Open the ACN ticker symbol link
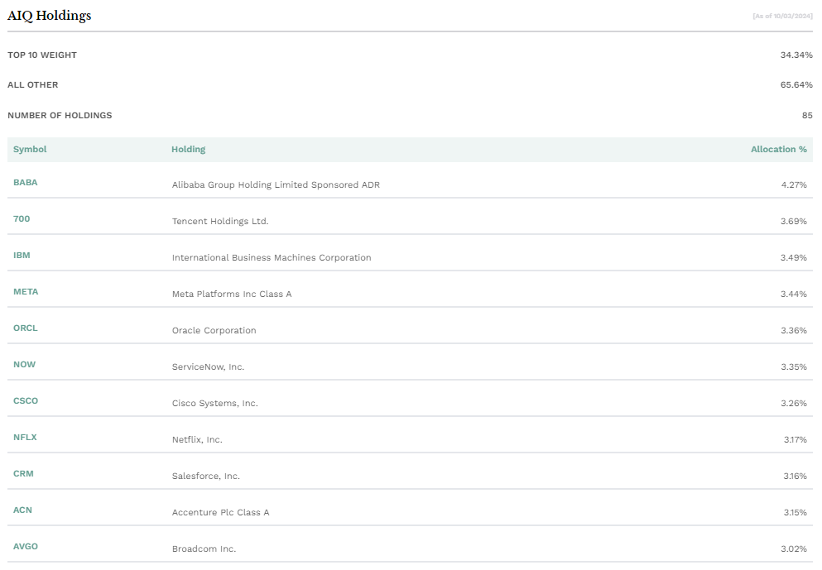The height and width of the screenshot is (570, 822). [x=22, y=510]
